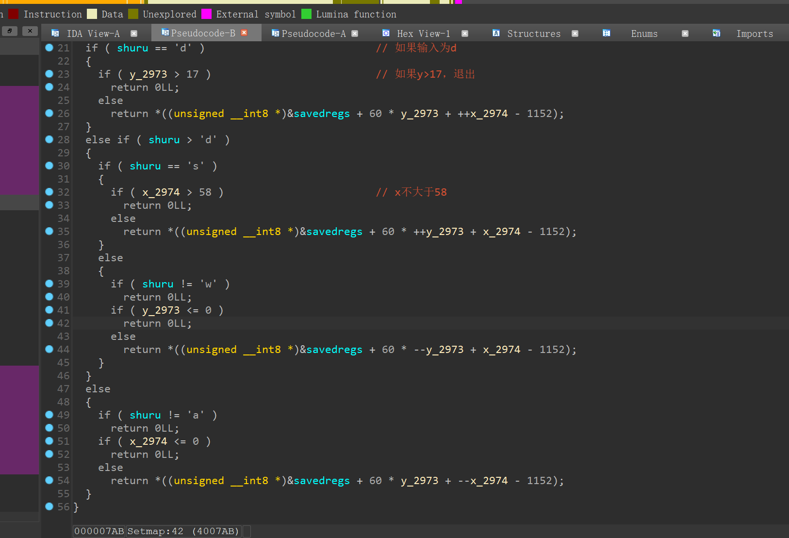The width and height of the screenshot is (789, 538).
Task: Open the Hex View-1 tab
Action: [x=423, y=34]
